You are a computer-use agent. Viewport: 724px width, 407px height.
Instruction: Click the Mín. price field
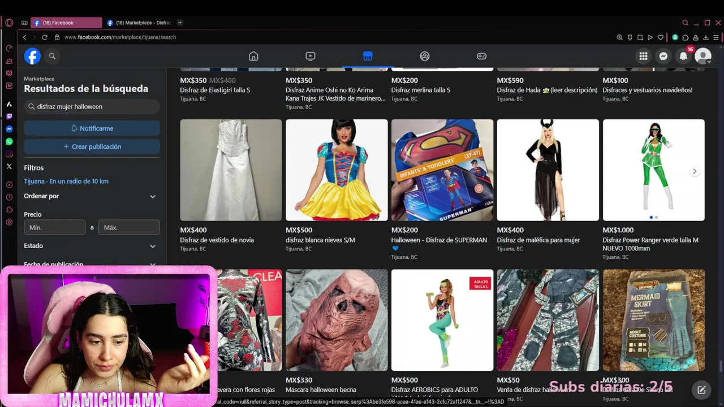[x=55, y=227]
